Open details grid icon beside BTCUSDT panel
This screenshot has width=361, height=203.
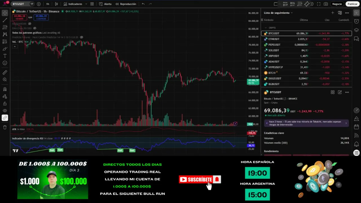pos(333,92)
